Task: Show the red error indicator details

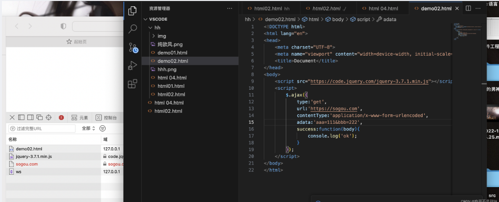Action: click(61, 118)
